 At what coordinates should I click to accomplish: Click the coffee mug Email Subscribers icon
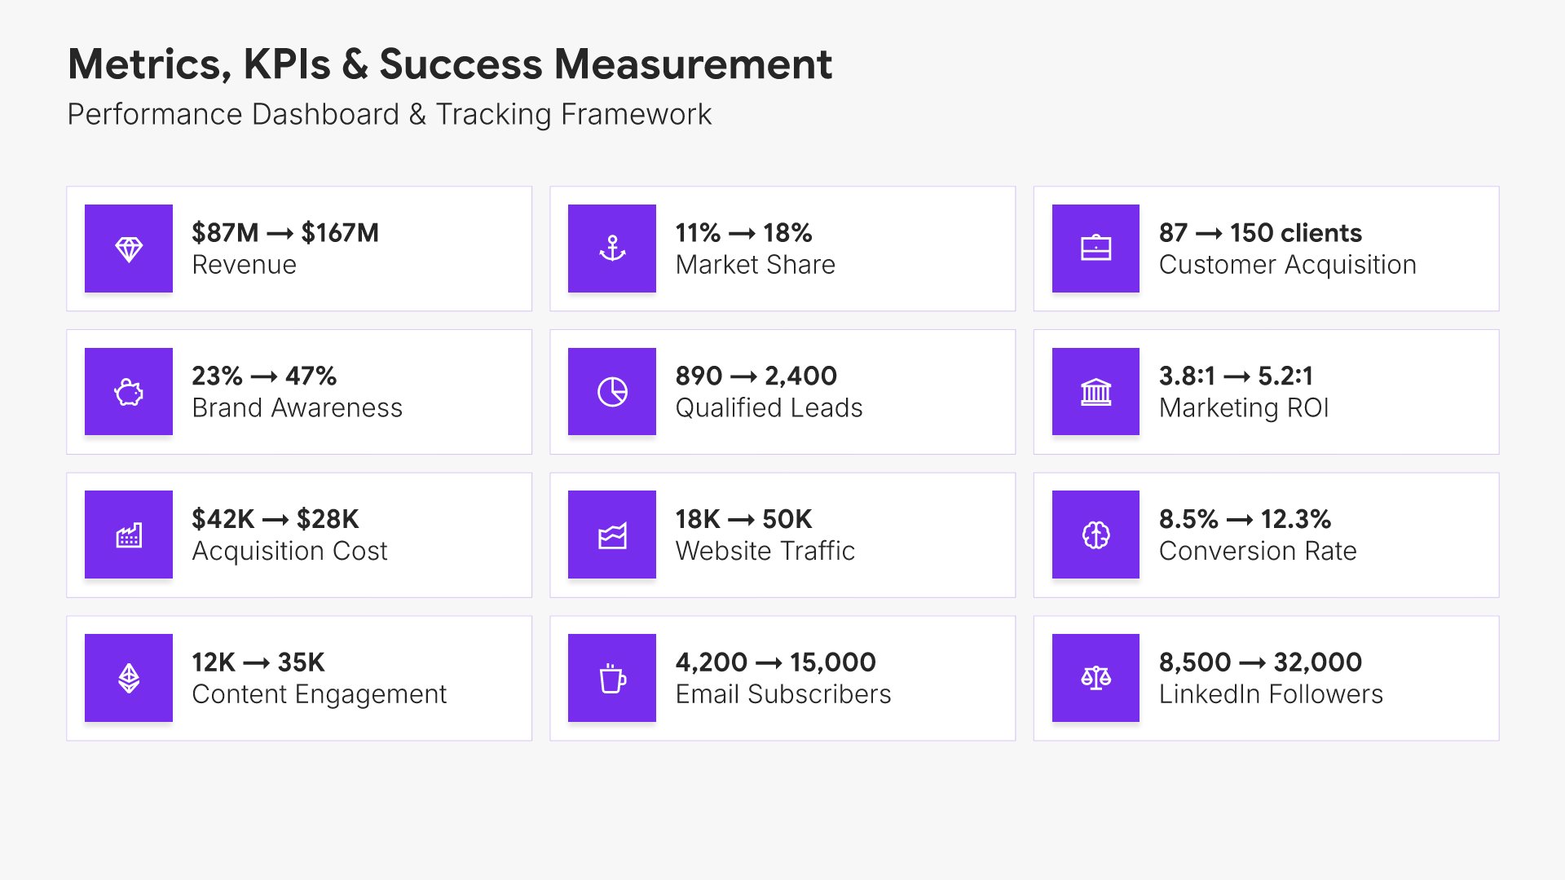(612, 678)
